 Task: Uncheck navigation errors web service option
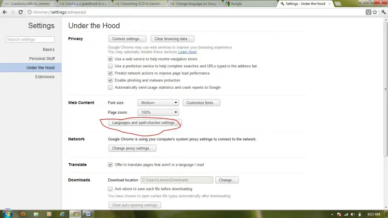click(x=110, y=59)
